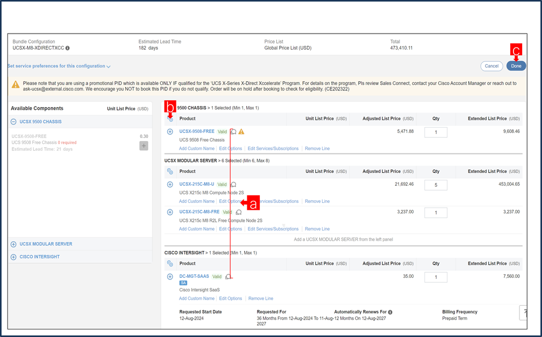542x337 pixels.
Task: Click warning triangle on UCSX-9508-FREE line
Action: point(241,131)
